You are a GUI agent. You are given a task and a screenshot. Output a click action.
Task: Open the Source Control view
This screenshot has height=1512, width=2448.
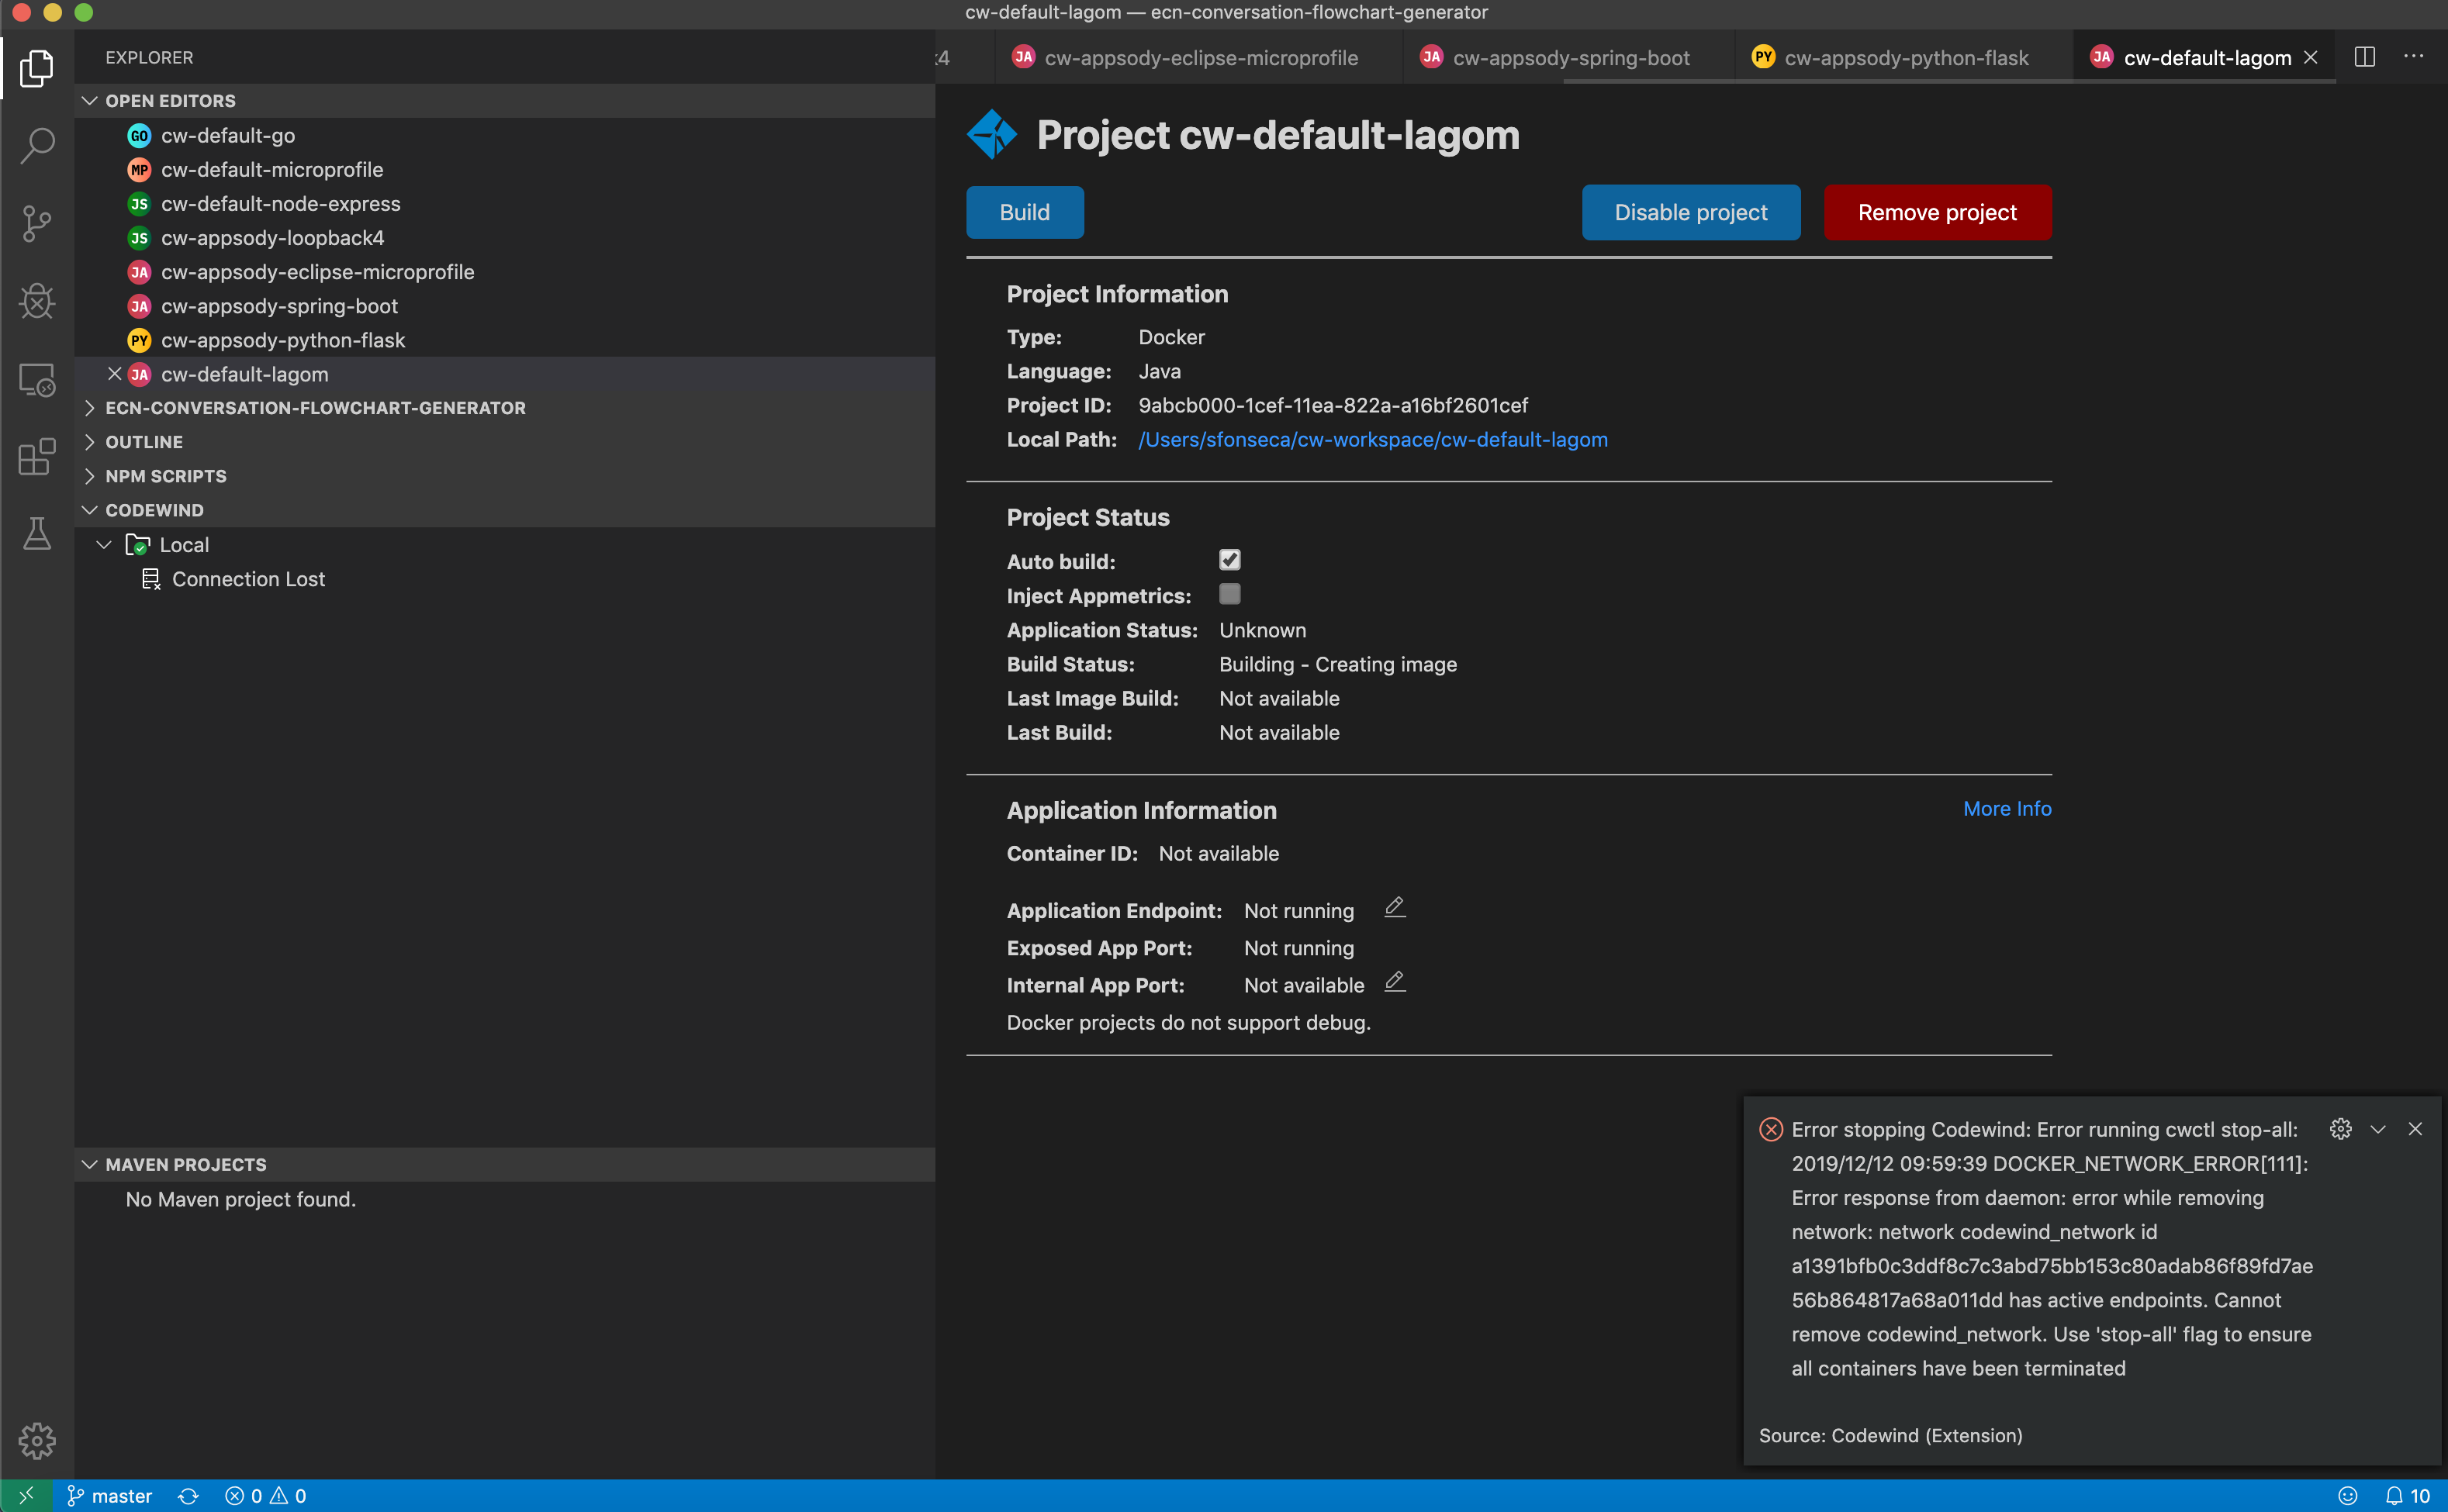tap(37, 223)
